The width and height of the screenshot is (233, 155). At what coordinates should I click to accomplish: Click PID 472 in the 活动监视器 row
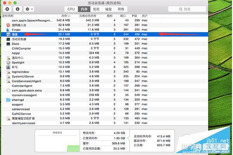pos(137,39)
